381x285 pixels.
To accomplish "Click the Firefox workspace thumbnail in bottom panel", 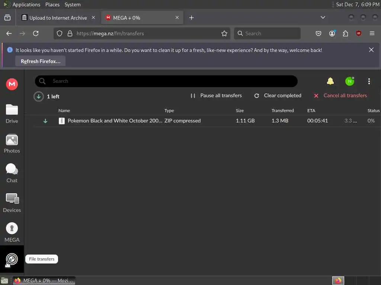I will [338, 281].
